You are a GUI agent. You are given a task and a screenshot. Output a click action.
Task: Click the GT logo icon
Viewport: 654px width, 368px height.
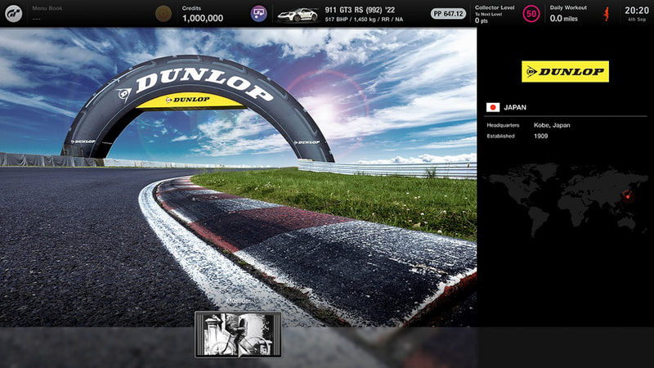pos(14,14)
